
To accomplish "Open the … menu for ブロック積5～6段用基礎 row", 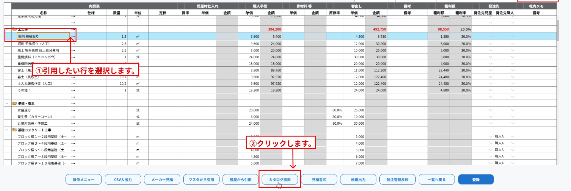I will coord(73,150).
